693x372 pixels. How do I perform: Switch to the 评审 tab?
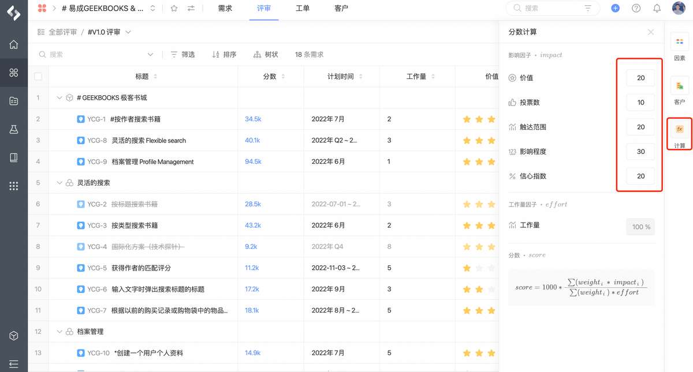coord(264,8)
